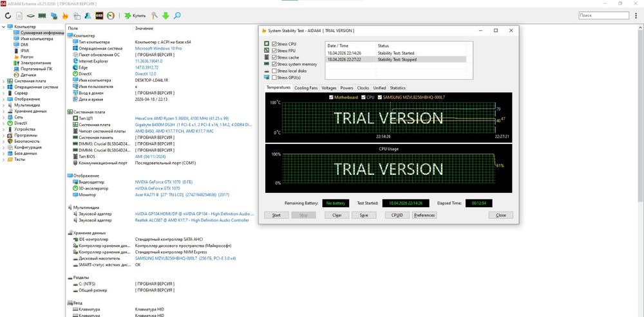Expand the Операционная система tree node
Image resolution: width=644 pixels, height=317 pixels.
4,87
